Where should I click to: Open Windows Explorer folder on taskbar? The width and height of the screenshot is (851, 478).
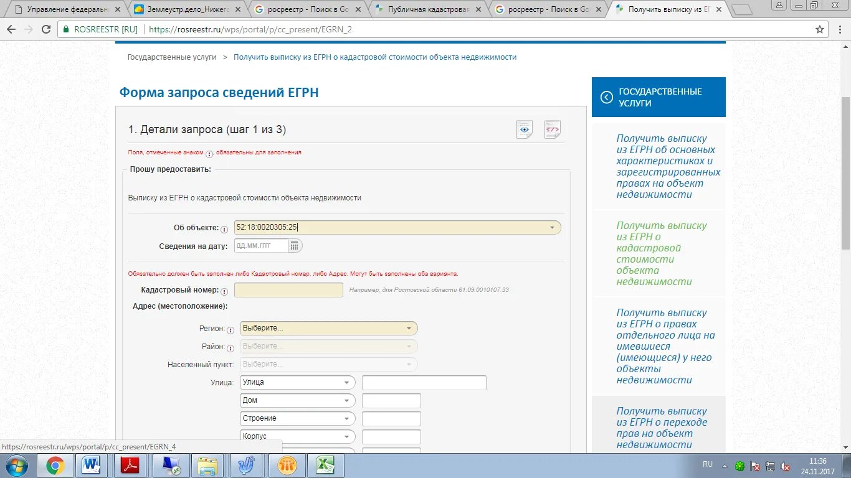point(207,466)
